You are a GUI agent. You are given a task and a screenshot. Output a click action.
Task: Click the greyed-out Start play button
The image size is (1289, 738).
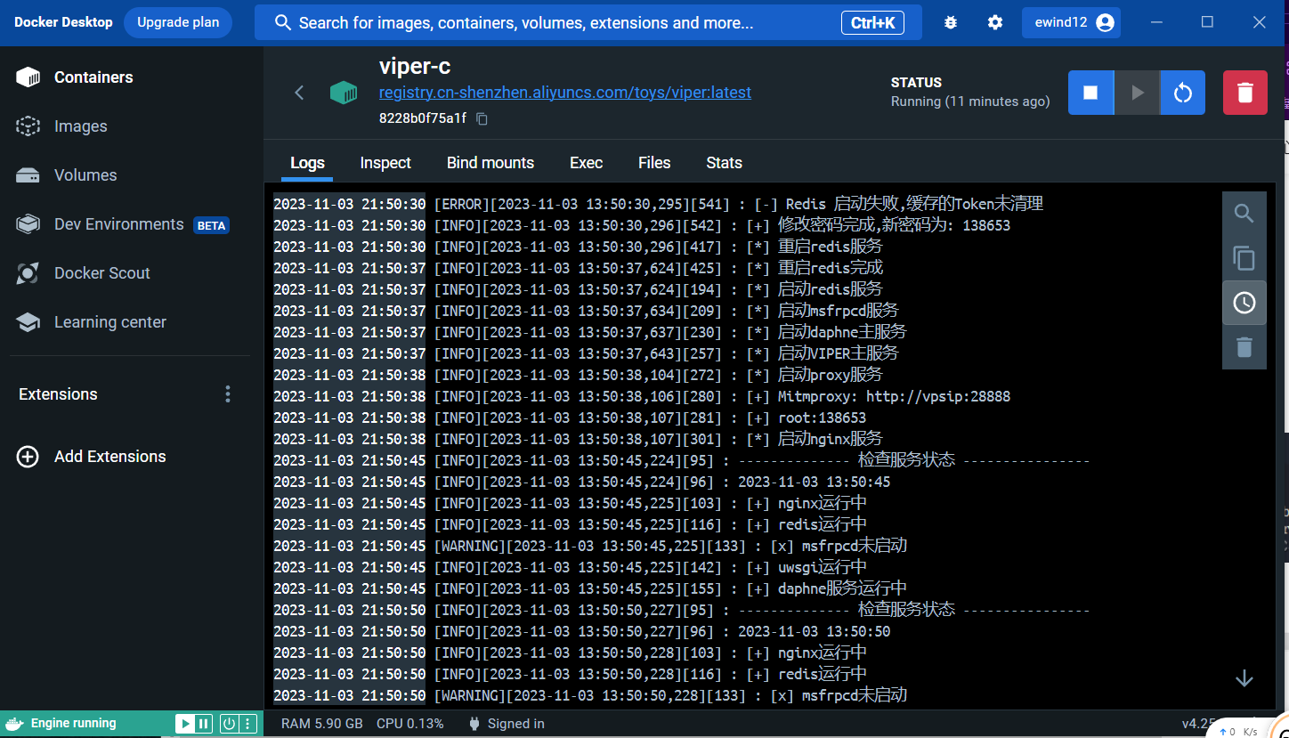(x=1137, y=93)
